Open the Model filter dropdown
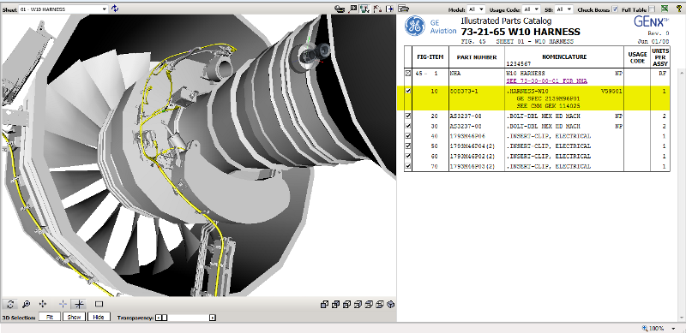Screen dimensions: 686x333 coord(476,9)
